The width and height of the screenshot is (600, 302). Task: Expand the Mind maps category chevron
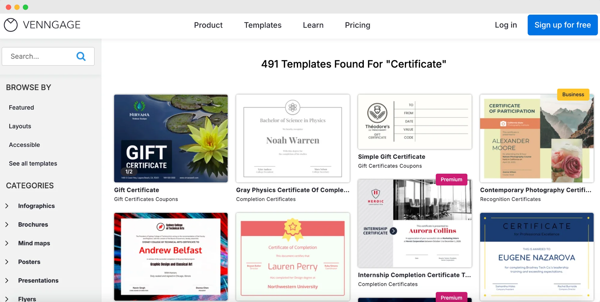click(7, 243)
